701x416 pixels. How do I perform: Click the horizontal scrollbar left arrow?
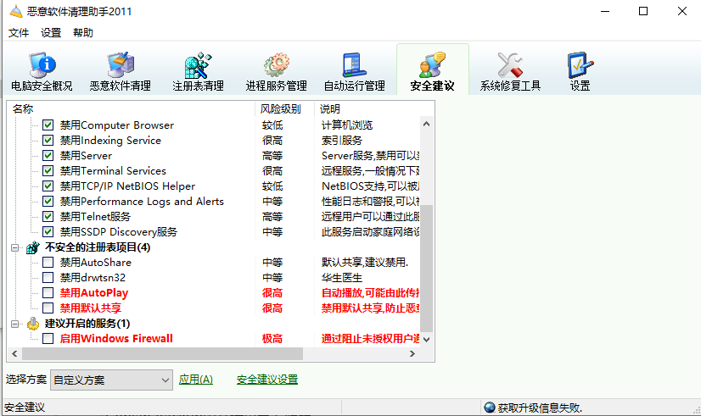(14, 353)
